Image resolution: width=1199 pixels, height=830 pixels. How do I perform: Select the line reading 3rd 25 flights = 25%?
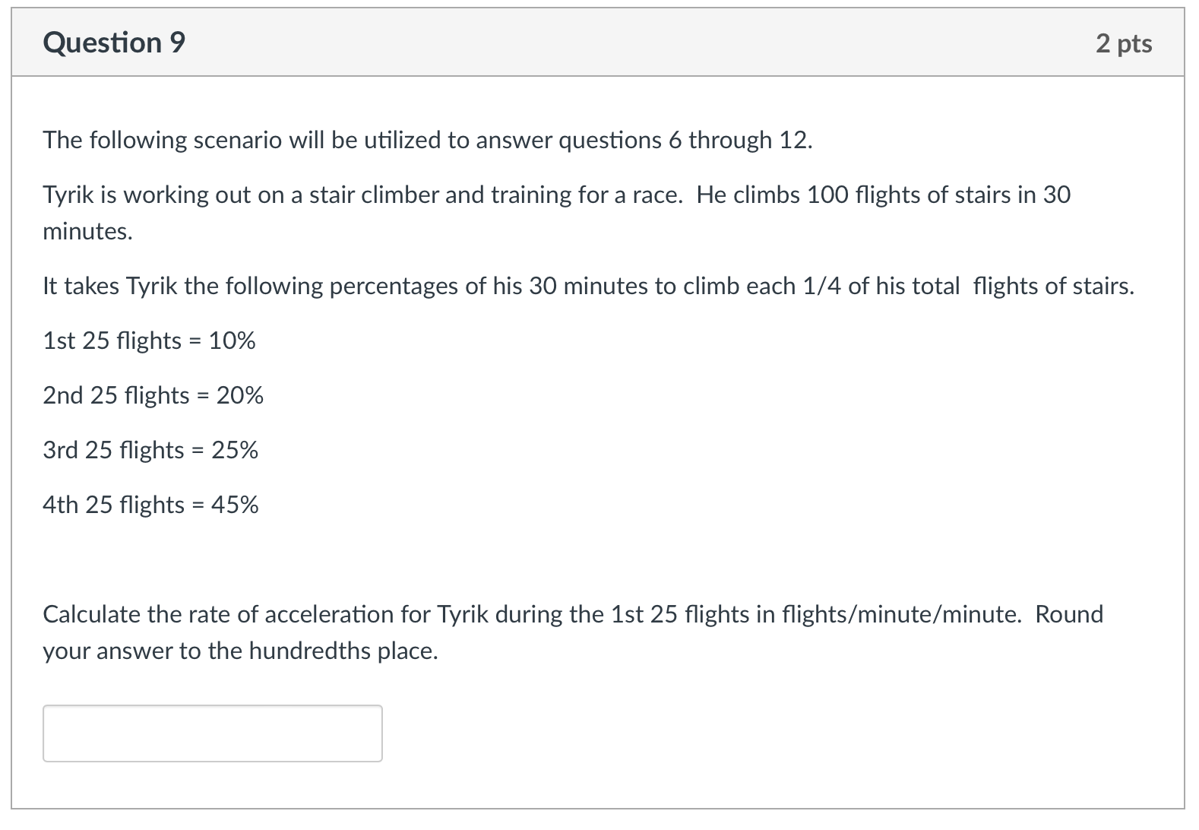(x=150, y=450)
